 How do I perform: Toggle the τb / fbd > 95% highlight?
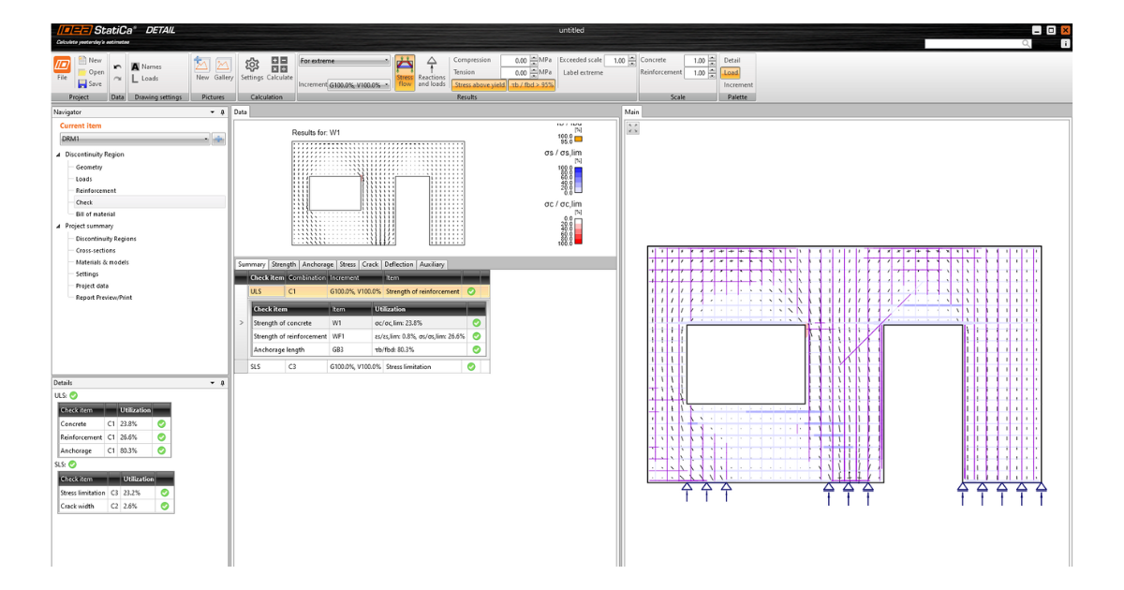point(531,84)
